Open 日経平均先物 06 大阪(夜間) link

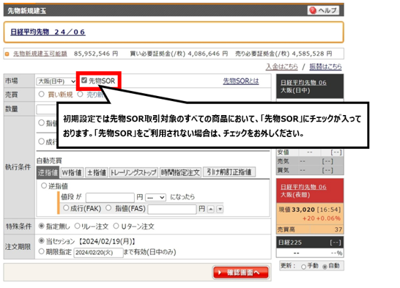(303, 187)
